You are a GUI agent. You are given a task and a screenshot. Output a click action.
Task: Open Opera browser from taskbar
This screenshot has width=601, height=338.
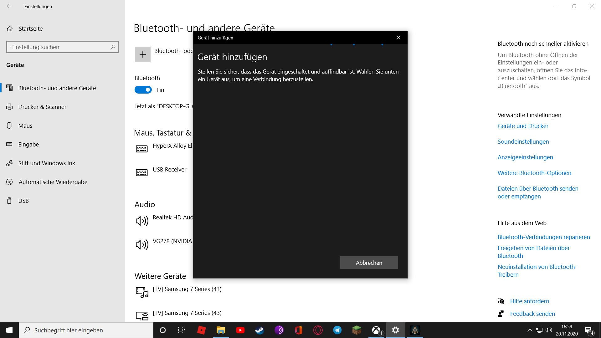click(x=318, y=330)
